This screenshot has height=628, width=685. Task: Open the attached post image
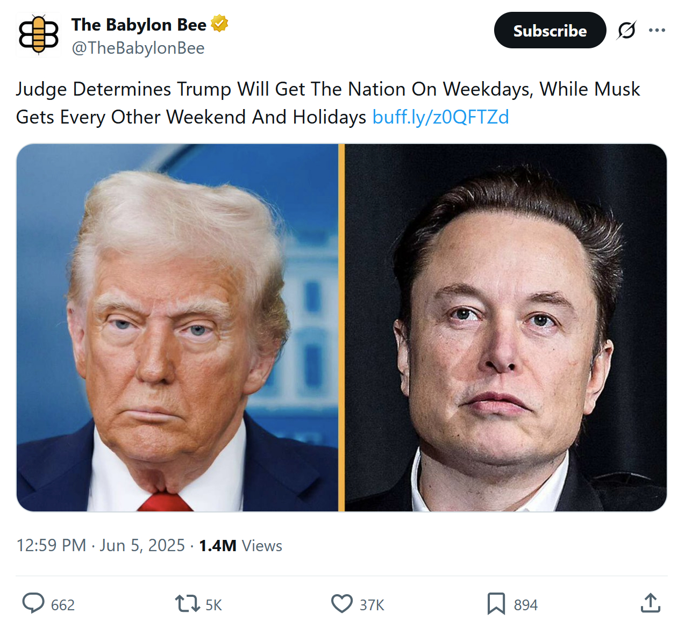click(341, 328)
